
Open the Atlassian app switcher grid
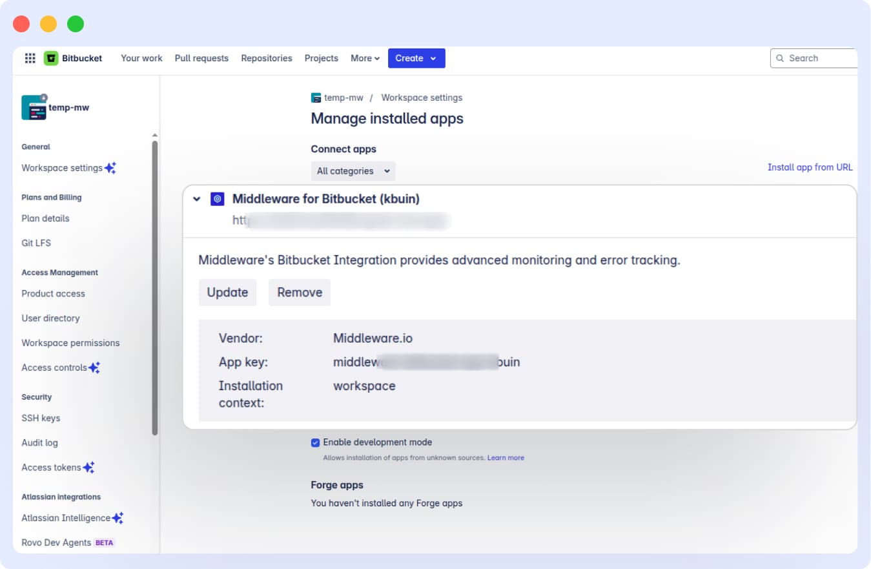(x=29, y=58)
